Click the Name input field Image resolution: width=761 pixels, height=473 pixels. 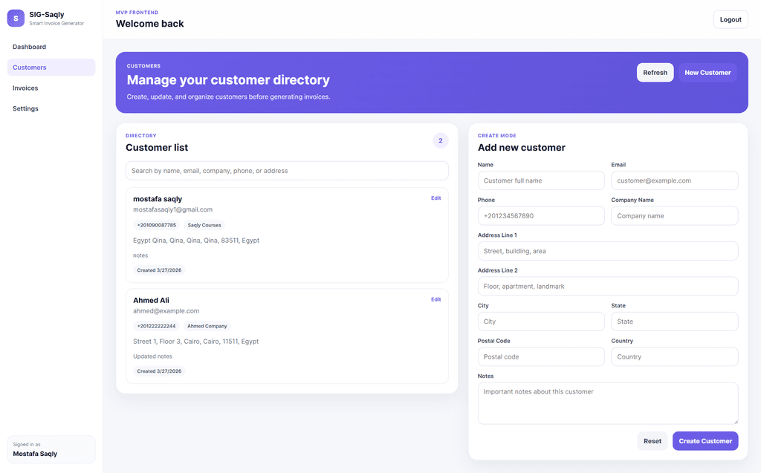(x=541, y=180)
